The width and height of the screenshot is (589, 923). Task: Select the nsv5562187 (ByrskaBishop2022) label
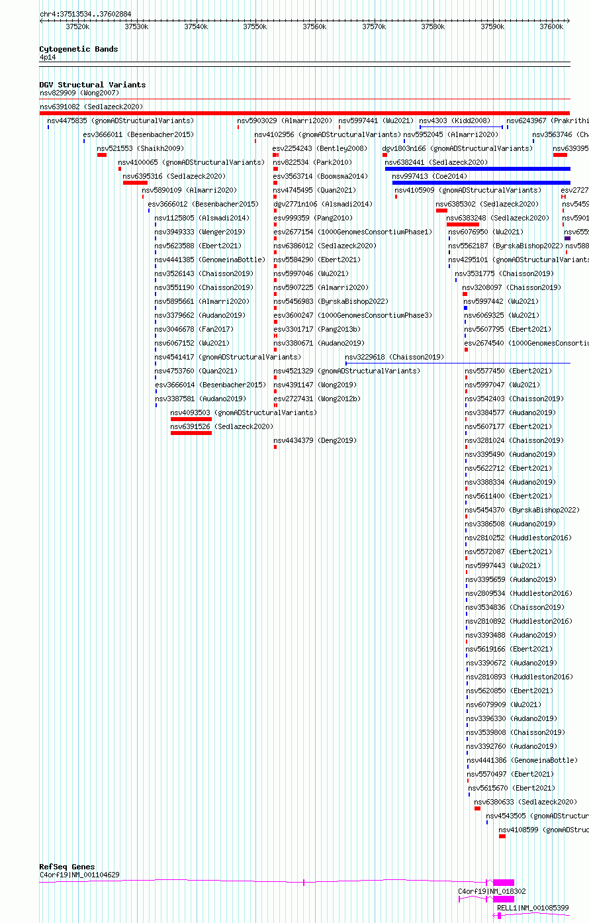pyautogui.click(x=506, y=246)
